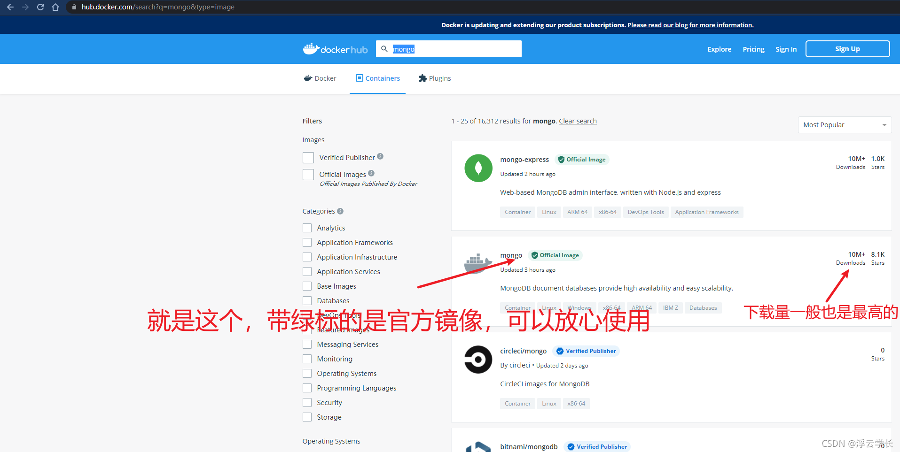Click the mongo-express green leaf logo
900x452 pixels.
pos(478,168)
